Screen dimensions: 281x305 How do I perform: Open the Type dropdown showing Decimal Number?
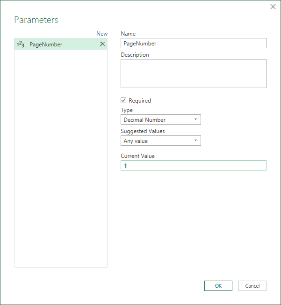pyautogui.click(x=161, y=119)
